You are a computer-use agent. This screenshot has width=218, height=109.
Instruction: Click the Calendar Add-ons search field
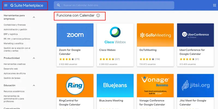coord(117,5)
